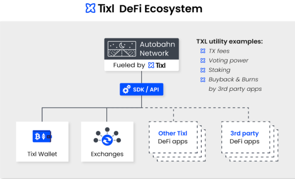This screenshot has height=179, width=295.
Task: Click the 'Fueled by' text
Action: 129,65
